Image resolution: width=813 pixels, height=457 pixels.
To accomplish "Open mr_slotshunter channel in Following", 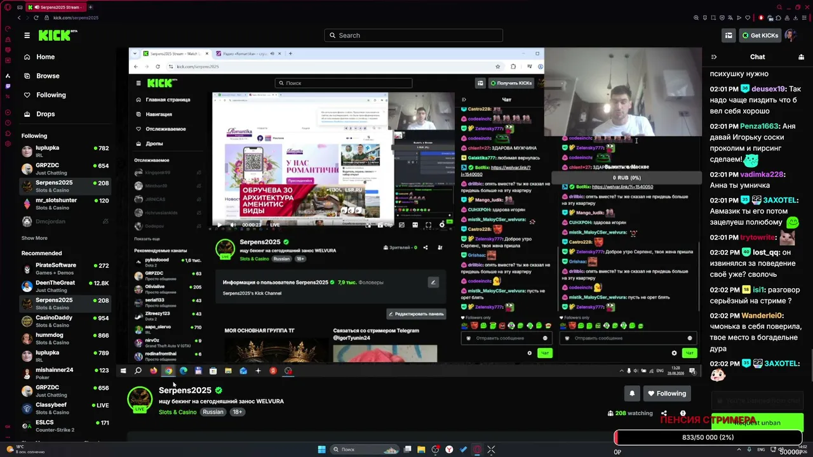I will click(x=65, y=204).
